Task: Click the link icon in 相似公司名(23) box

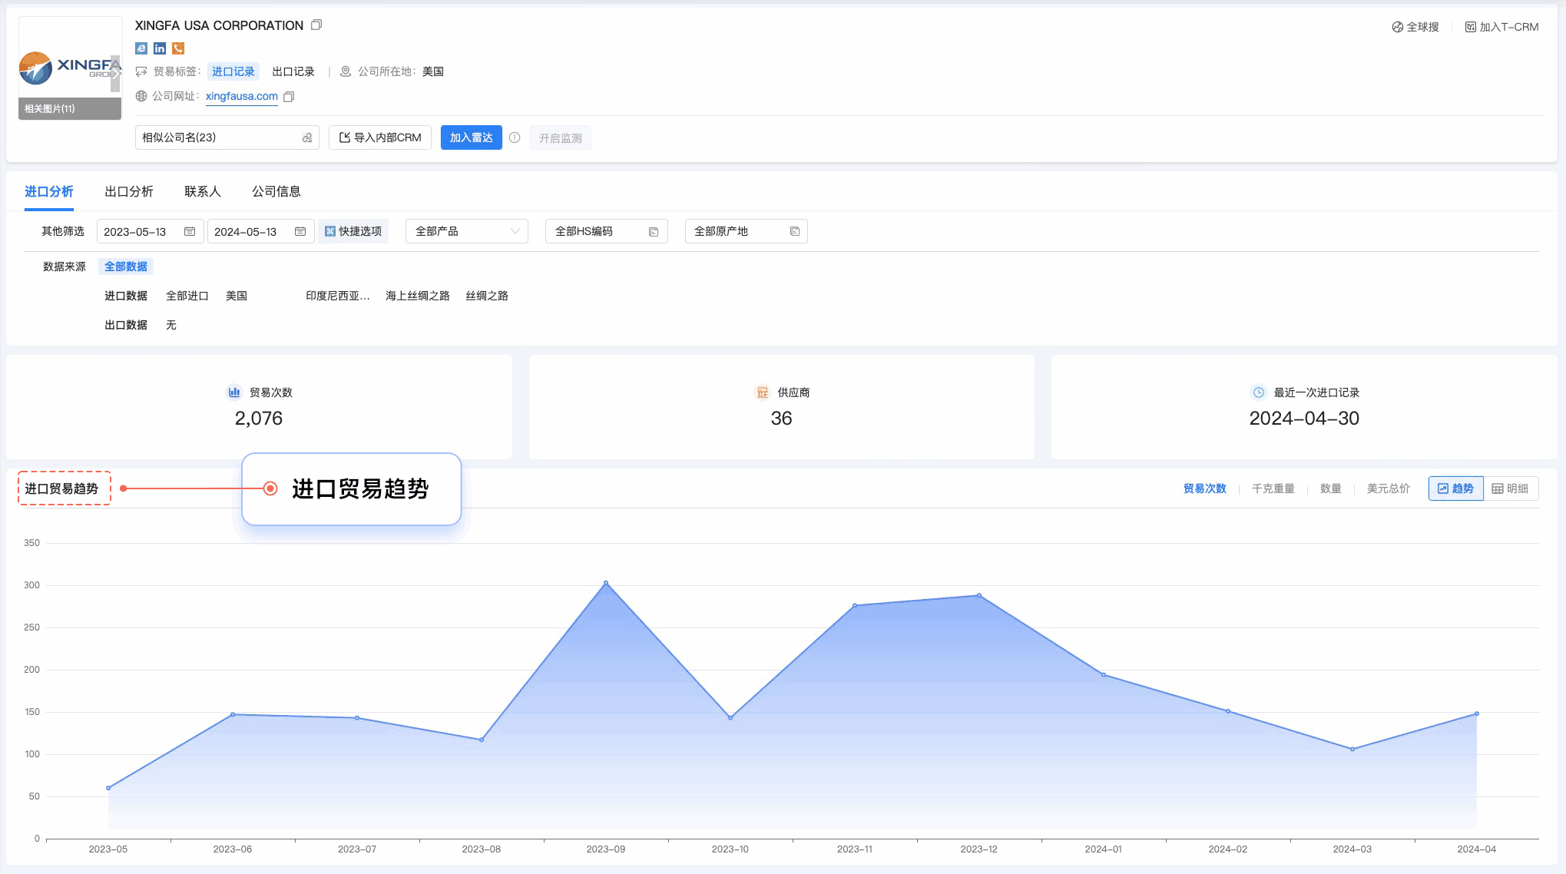Action: click(x=306, y=137)
